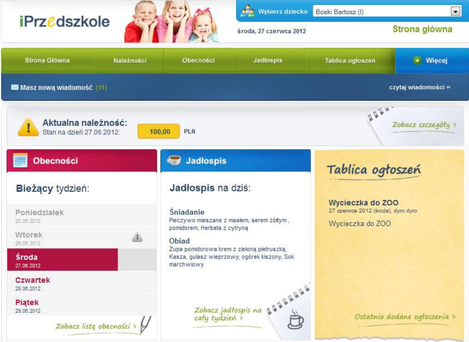Open Zobacz listę obecności link
The height and width of the screenshot is (342, 469).
tap(96, 326)
